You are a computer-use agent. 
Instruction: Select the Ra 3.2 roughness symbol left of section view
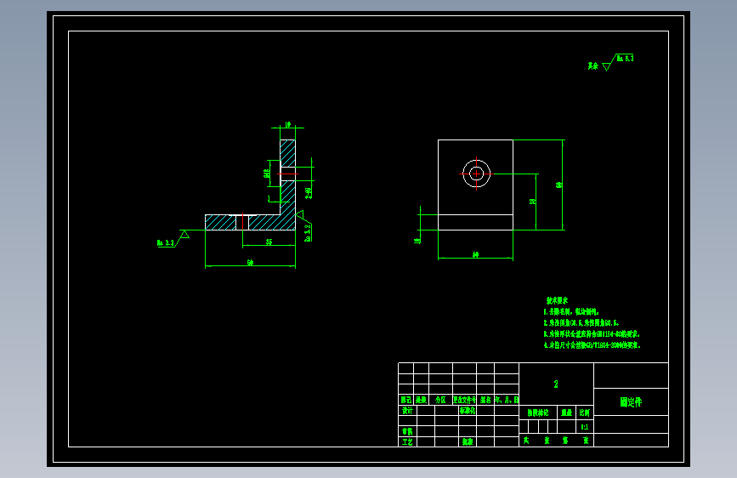pos(173,238)
